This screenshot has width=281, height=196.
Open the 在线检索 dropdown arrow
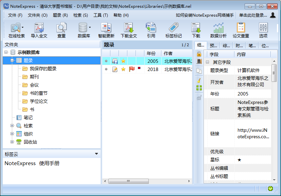(23, 28)
